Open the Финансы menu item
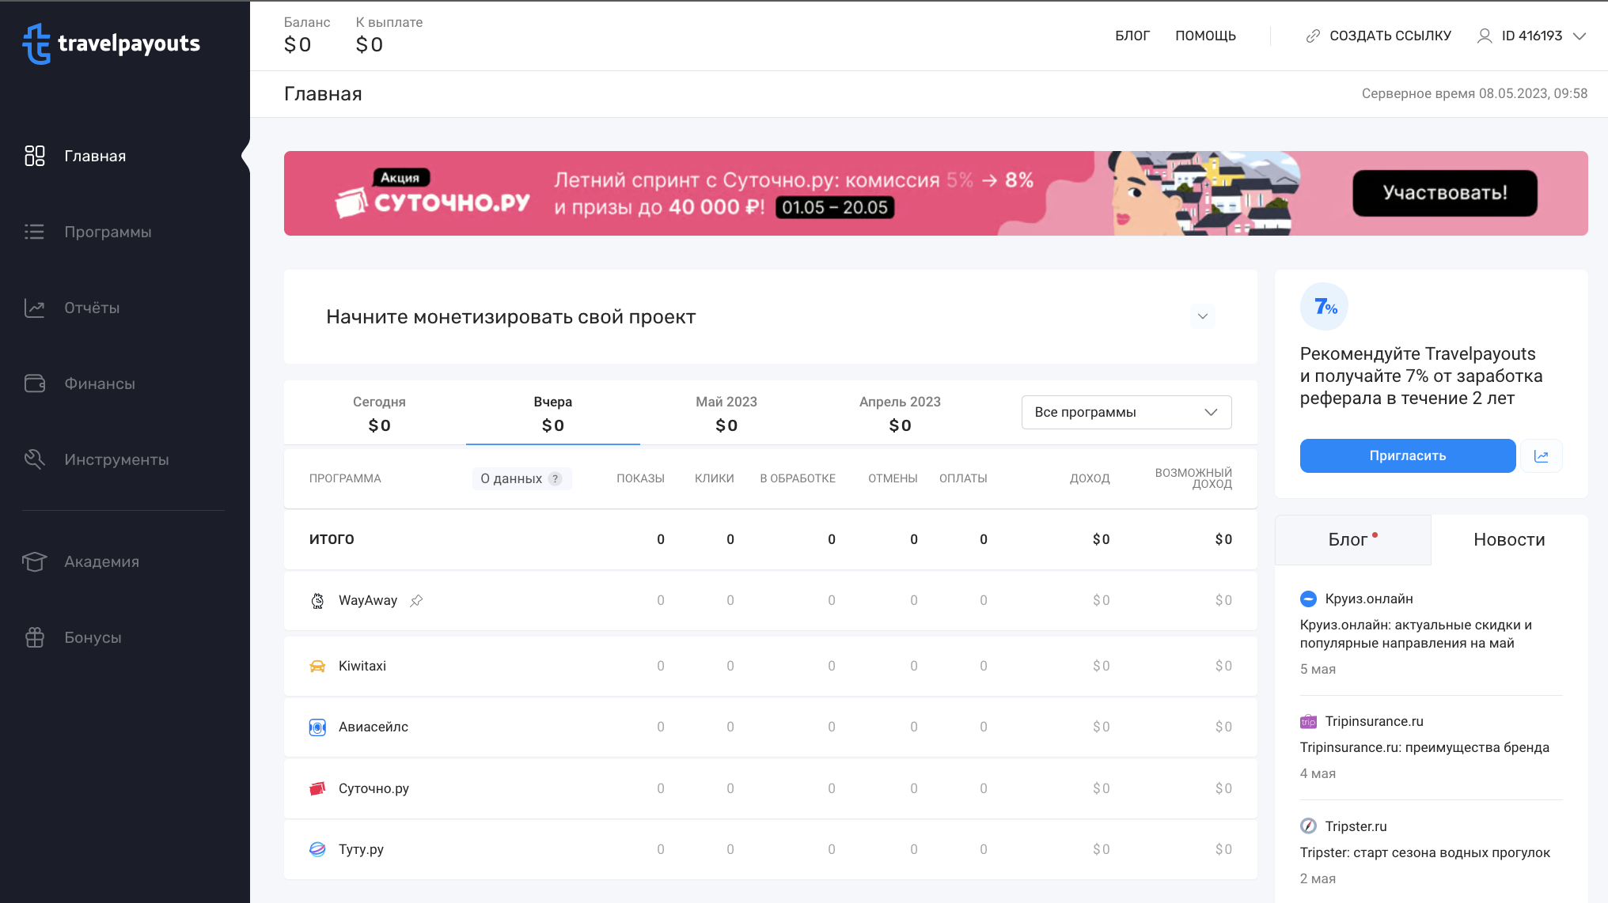Screen dimensions: 1608x903 pos(100,383)
